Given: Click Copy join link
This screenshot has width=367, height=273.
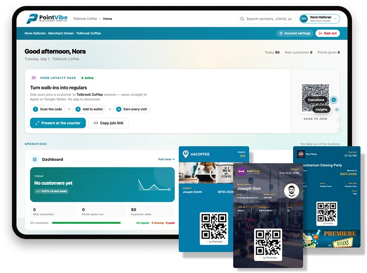Looking at the screenshot, I should point(109,123).
